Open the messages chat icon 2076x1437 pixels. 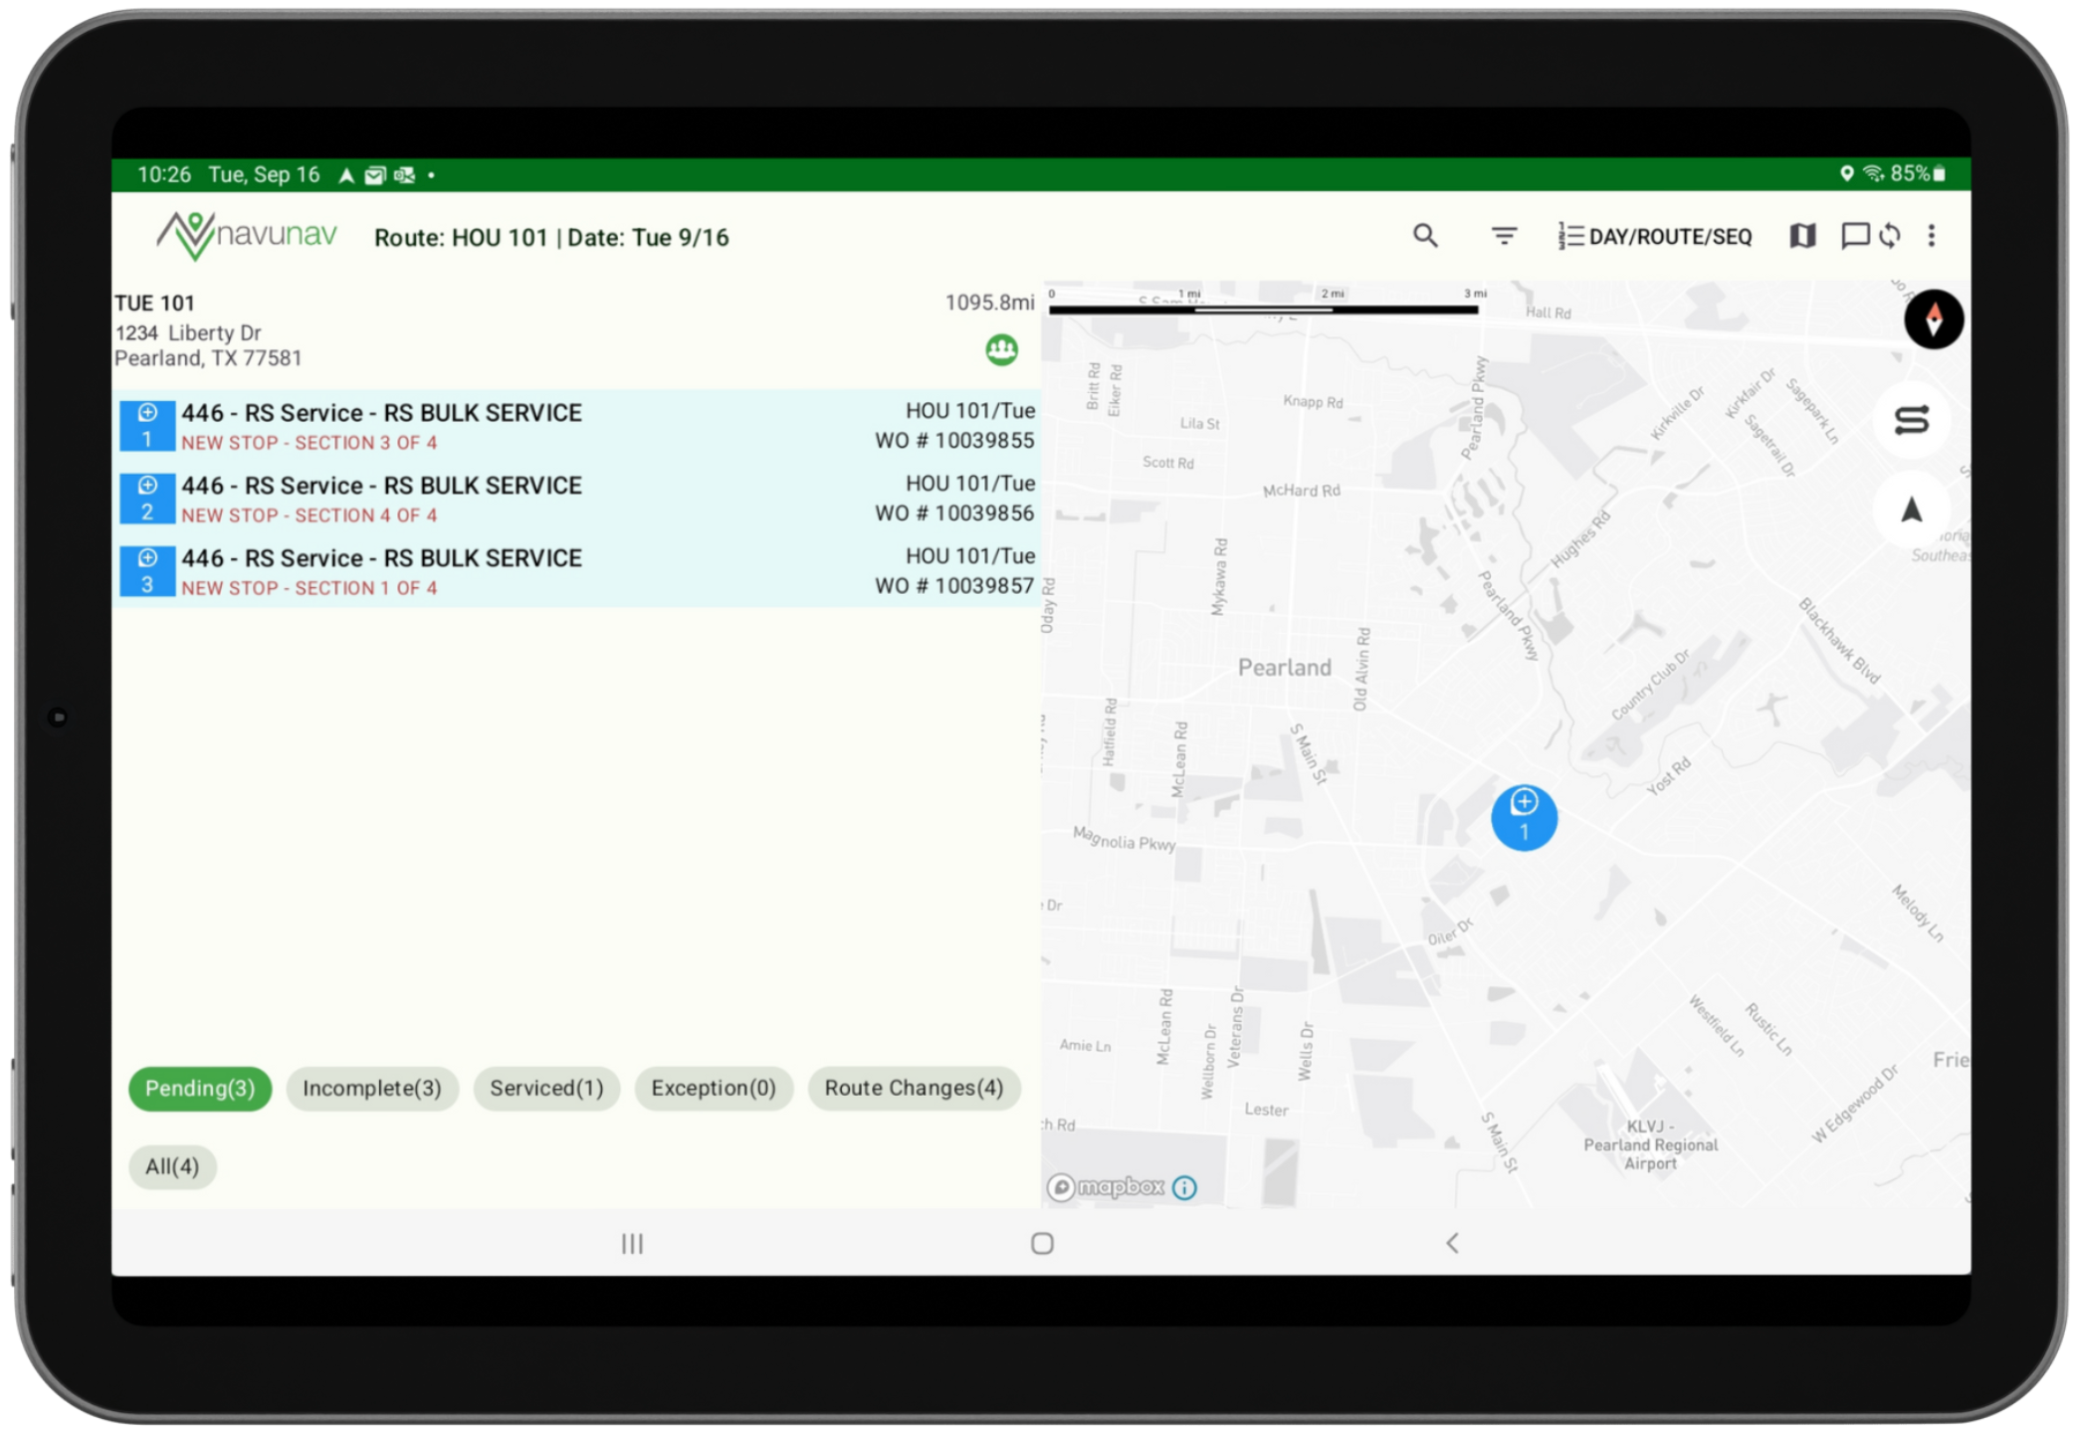[x=1854, y=236]
